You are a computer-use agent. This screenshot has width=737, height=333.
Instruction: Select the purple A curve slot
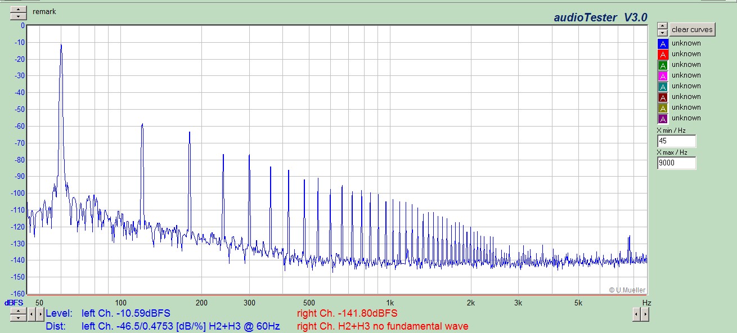pyautogui.click(x=663, y=118)
